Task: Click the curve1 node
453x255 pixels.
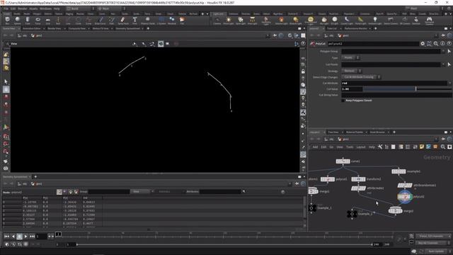Action: (x=343, y=161)
